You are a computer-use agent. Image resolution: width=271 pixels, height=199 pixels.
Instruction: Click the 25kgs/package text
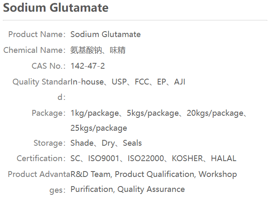(x=99, y=128)
